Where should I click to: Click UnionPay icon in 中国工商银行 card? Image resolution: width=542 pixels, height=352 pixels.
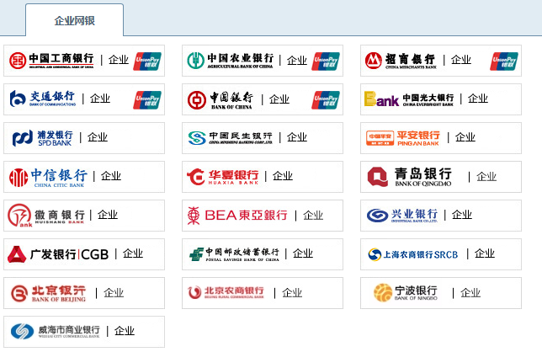pos(147,61)
